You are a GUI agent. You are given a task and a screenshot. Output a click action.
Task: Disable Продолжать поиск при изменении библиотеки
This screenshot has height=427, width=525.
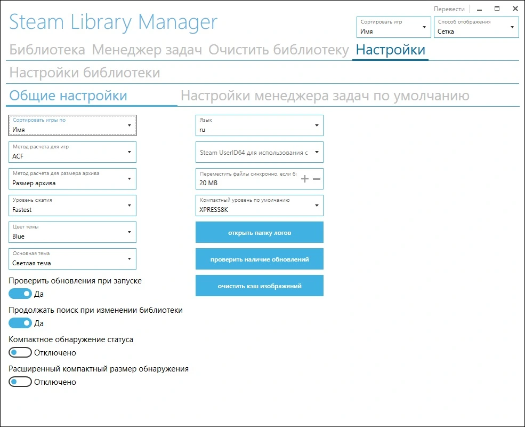pyautogui.click(x=20, y=323)
